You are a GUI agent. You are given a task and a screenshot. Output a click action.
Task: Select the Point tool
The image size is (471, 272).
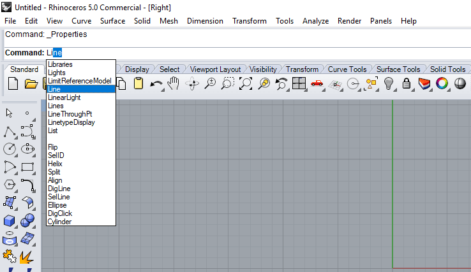(27, 113)
